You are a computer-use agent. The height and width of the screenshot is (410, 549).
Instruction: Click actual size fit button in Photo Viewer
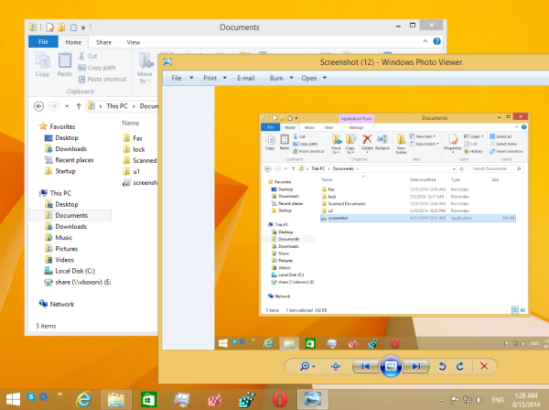[336, 366]
